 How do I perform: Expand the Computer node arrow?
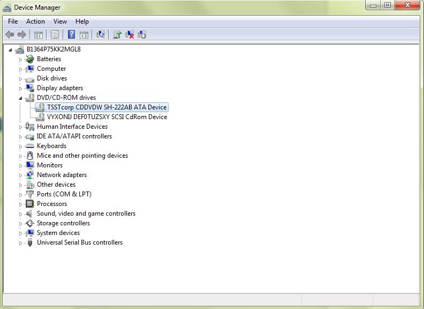pos(20,69)
